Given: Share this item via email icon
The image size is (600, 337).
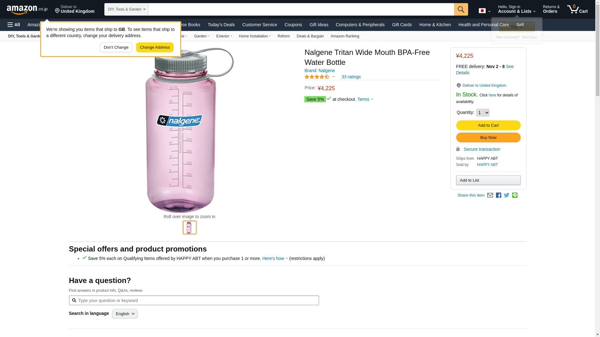Looking at the screenshot, I should click(490, 195).
